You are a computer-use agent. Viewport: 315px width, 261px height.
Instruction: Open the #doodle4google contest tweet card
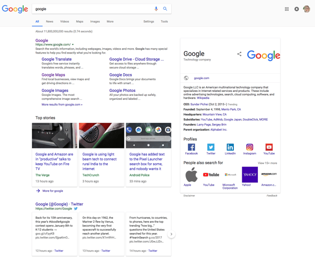[55, 234]
